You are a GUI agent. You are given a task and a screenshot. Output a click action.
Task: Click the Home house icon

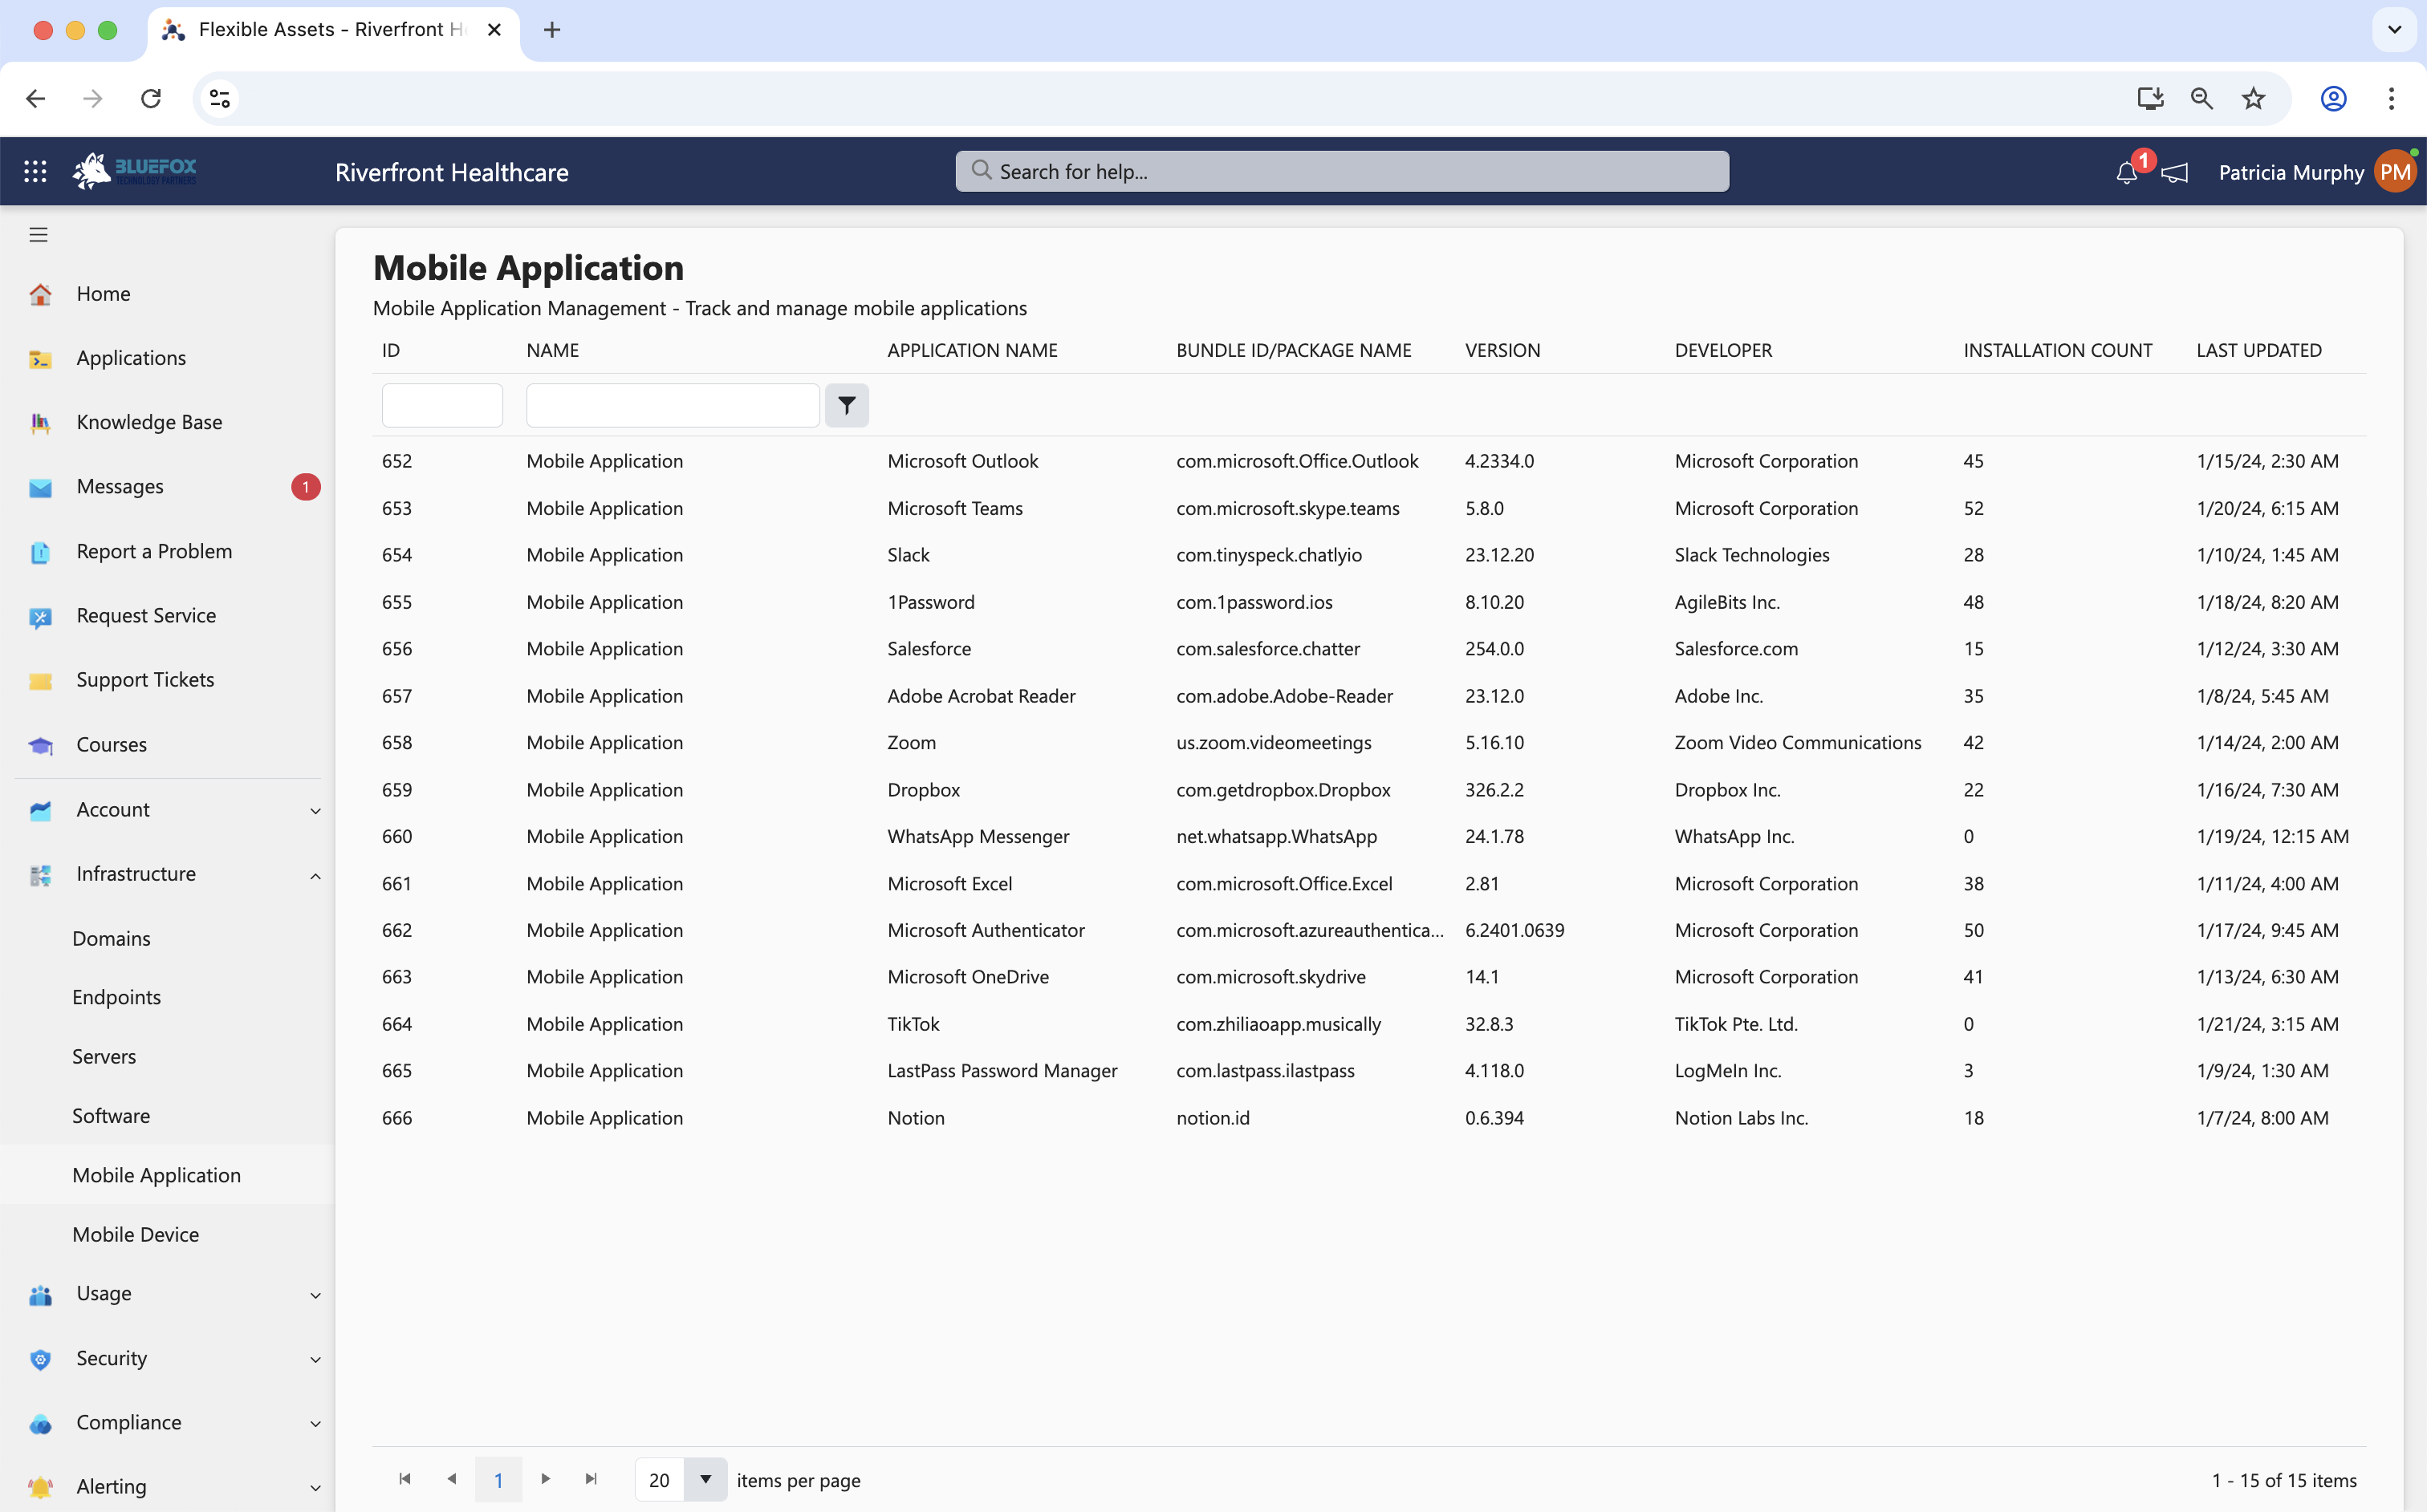40,294
